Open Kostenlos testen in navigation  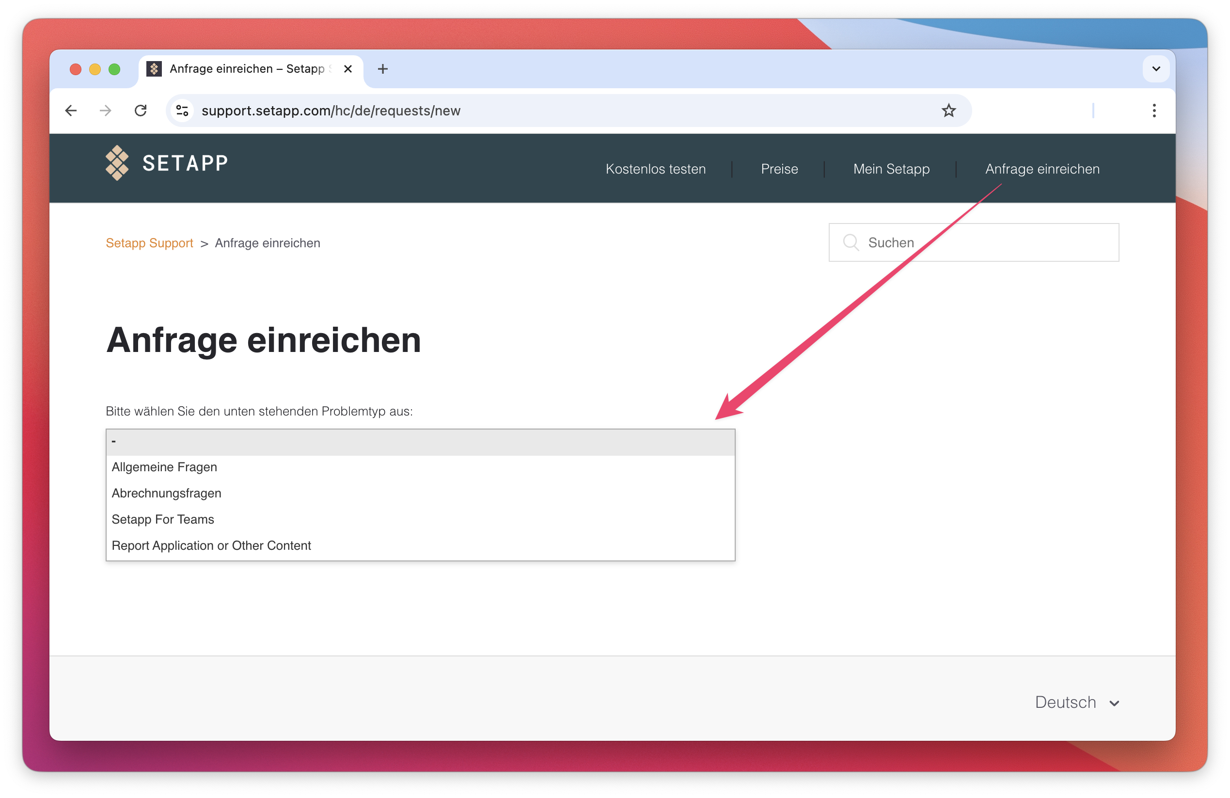[655, 169]
